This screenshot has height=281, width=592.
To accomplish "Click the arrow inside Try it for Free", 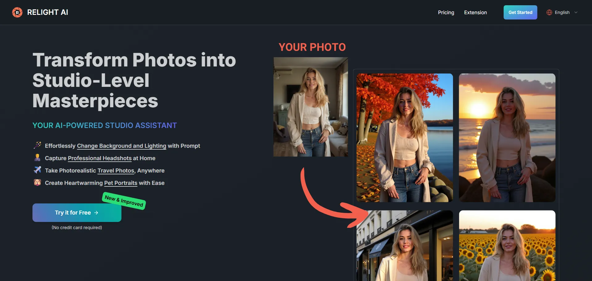I will click(96, 213).
